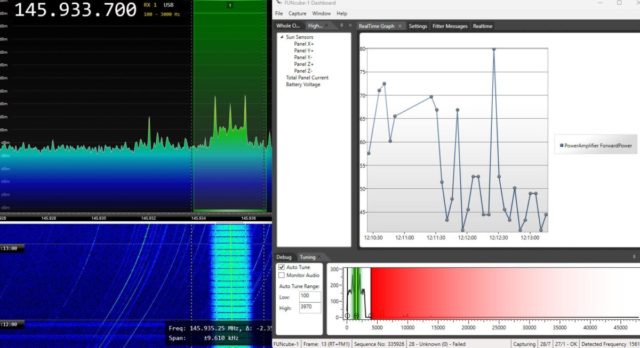Switch to the Fitter Messages tab

[450, 26]
